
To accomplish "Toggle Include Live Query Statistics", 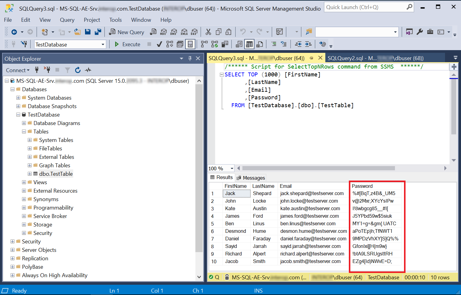I will [x=215, y=44].
